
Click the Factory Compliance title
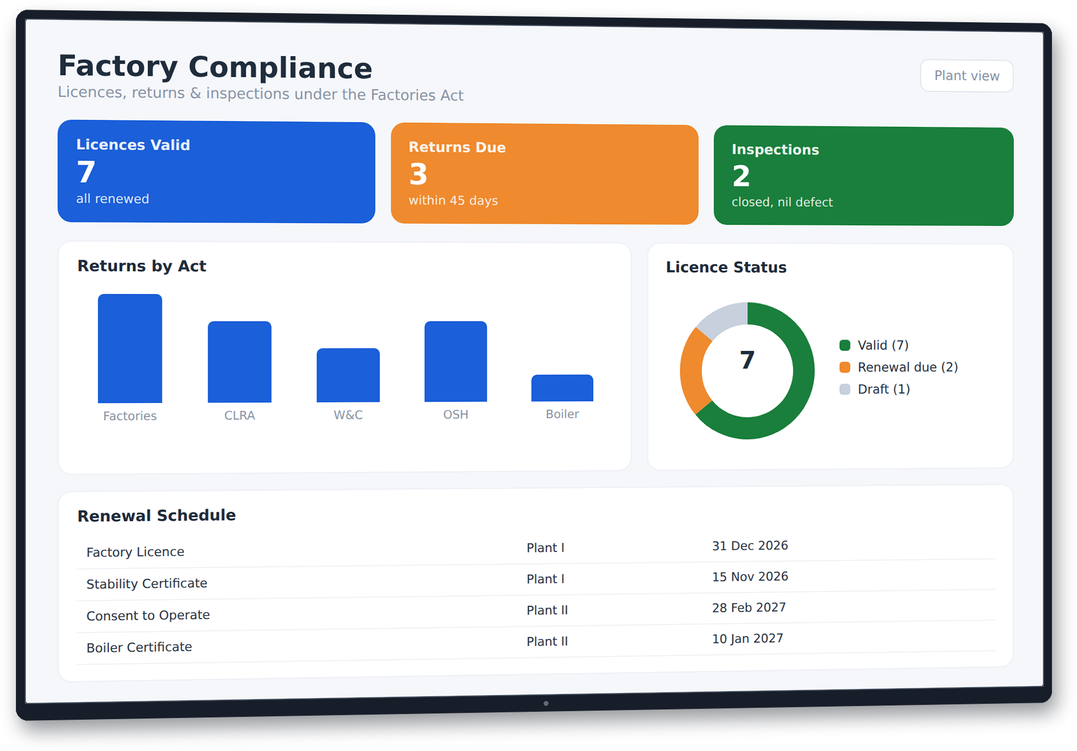[x=215, y=67]
